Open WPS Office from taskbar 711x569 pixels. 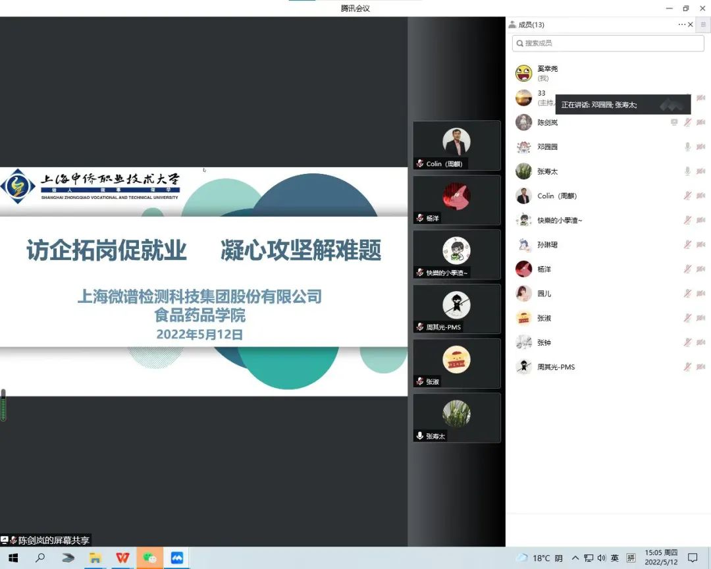[122, 558]
